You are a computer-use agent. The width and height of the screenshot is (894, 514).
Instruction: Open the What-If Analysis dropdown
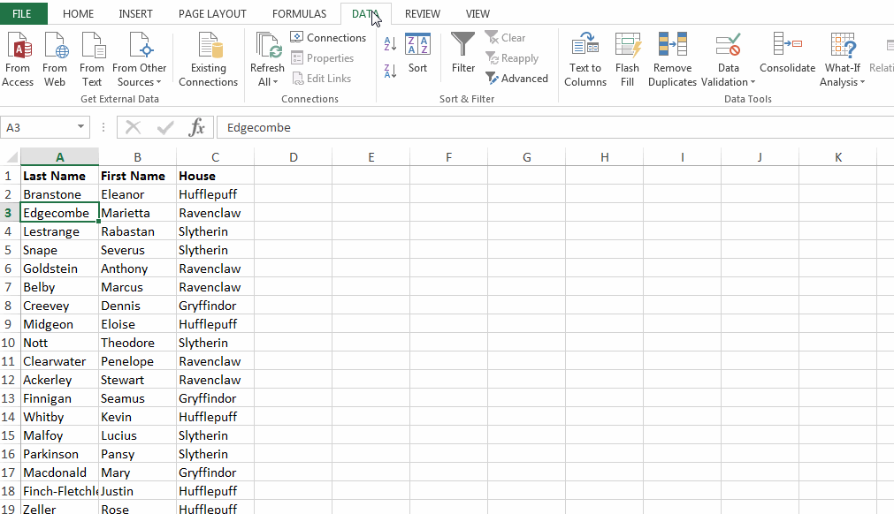[841, 57]
